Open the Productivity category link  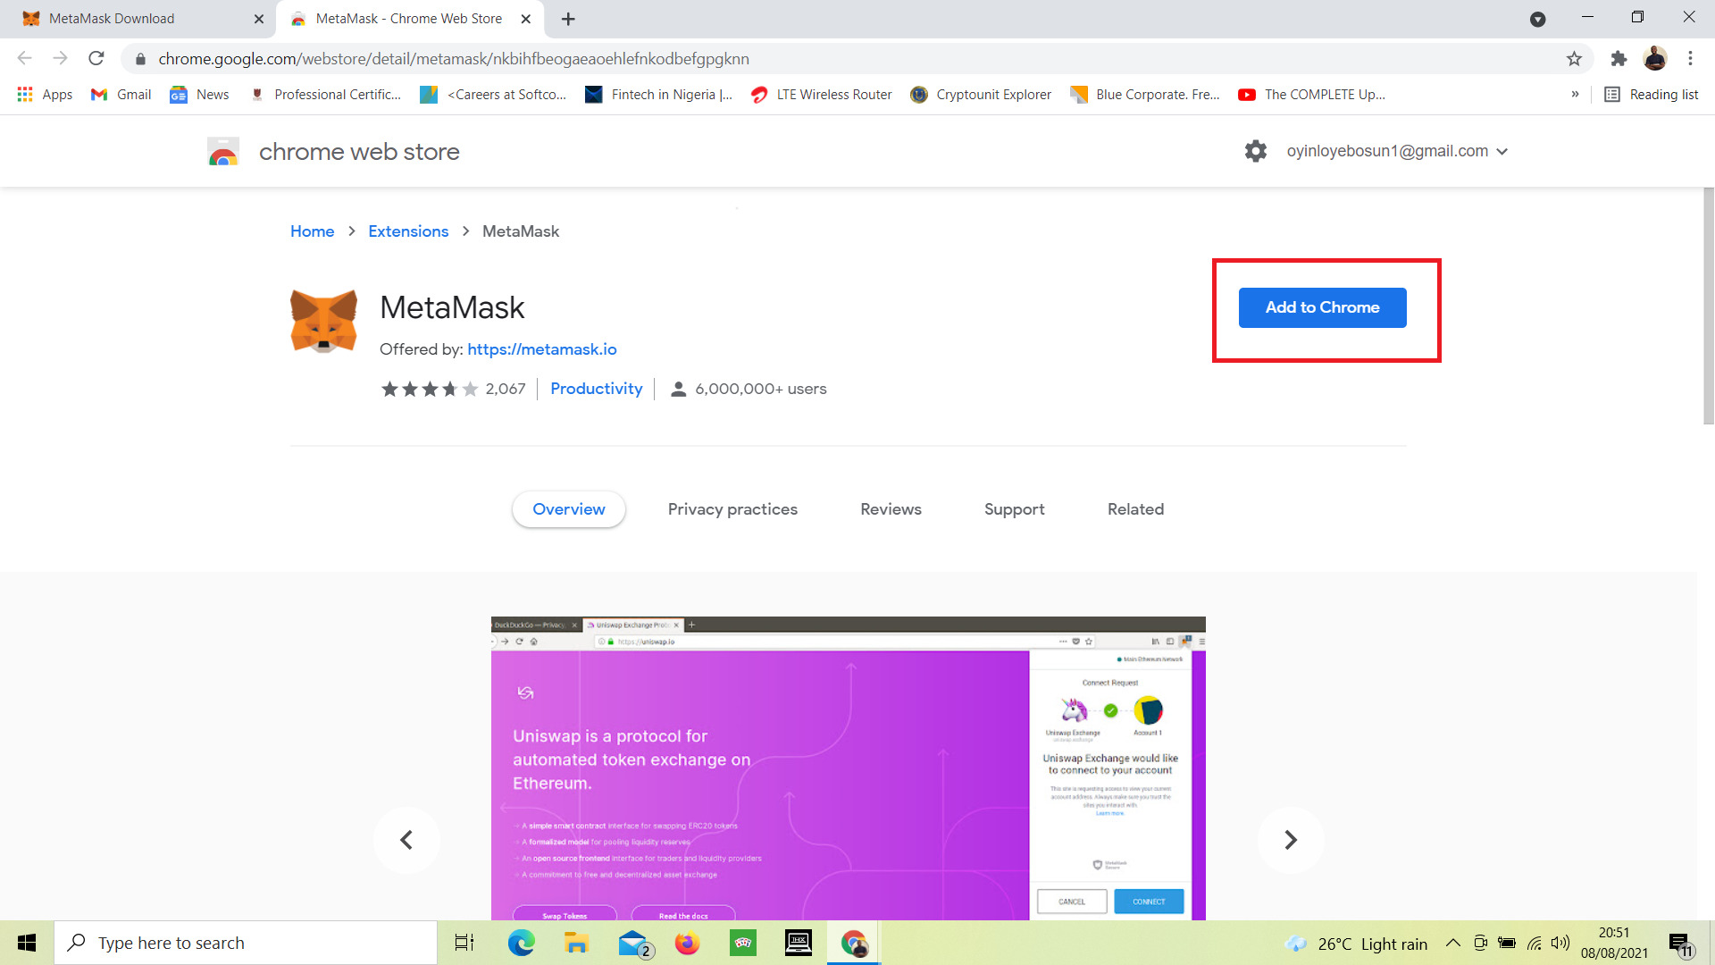tap(597, 389)
